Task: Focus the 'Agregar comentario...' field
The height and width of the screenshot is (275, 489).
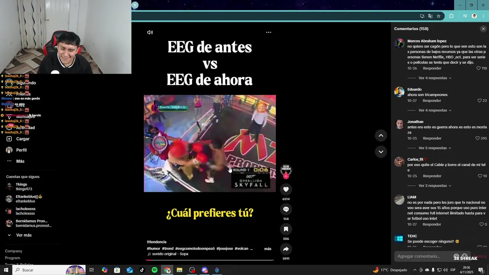Action: (419, 256)
